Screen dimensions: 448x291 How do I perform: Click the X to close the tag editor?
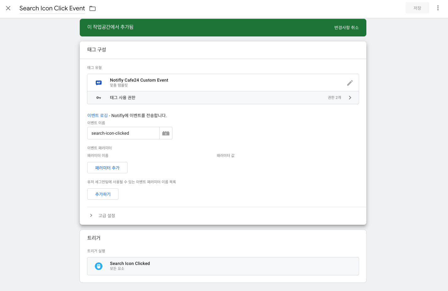(8, 8)
